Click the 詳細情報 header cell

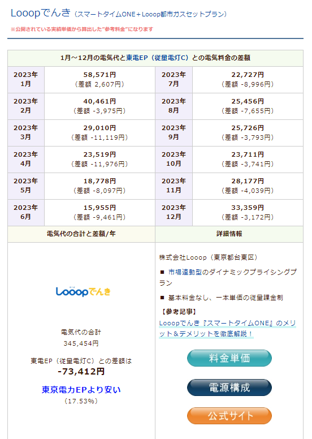tap(229, 234)
